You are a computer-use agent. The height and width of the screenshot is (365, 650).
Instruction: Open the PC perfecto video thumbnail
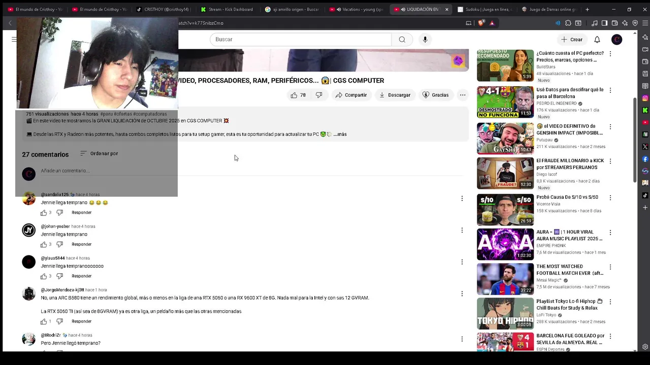coord(505,65)
